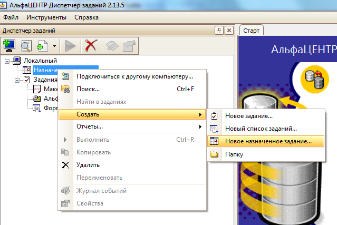
Task: Click the properties toolbar icon
Action: point(129,46)
